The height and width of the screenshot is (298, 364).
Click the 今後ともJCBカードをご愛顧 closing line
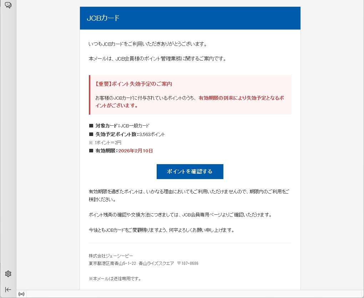click(x=161, y=230)
